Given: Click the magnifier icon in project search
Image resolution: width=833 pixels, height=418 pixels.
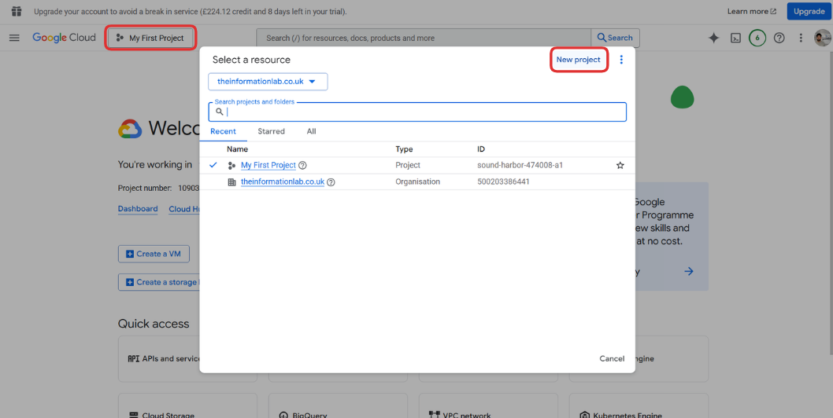Looking at the screenshot, I should click(x=220, y=112).
